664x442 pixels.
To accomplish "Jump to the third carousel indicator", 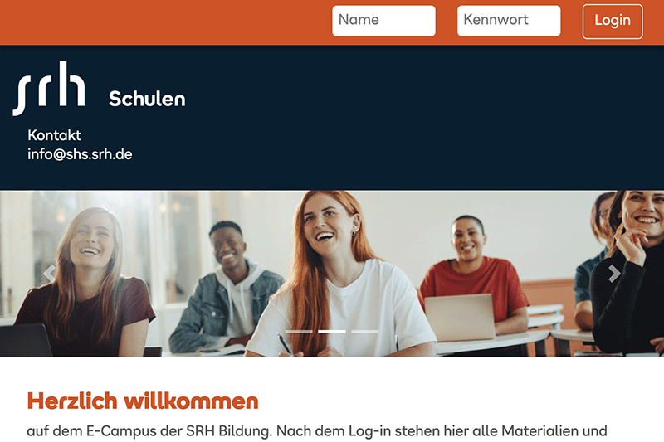I will (365, 332).
